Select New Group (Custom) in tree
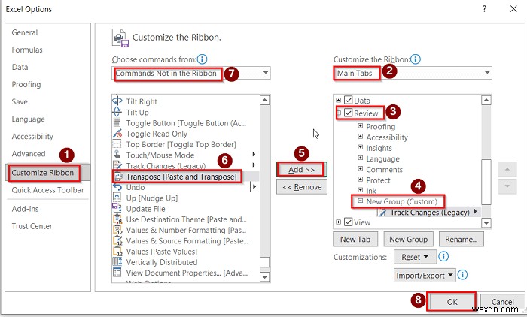This screenshot has width=527, height=317. (401, 201)
